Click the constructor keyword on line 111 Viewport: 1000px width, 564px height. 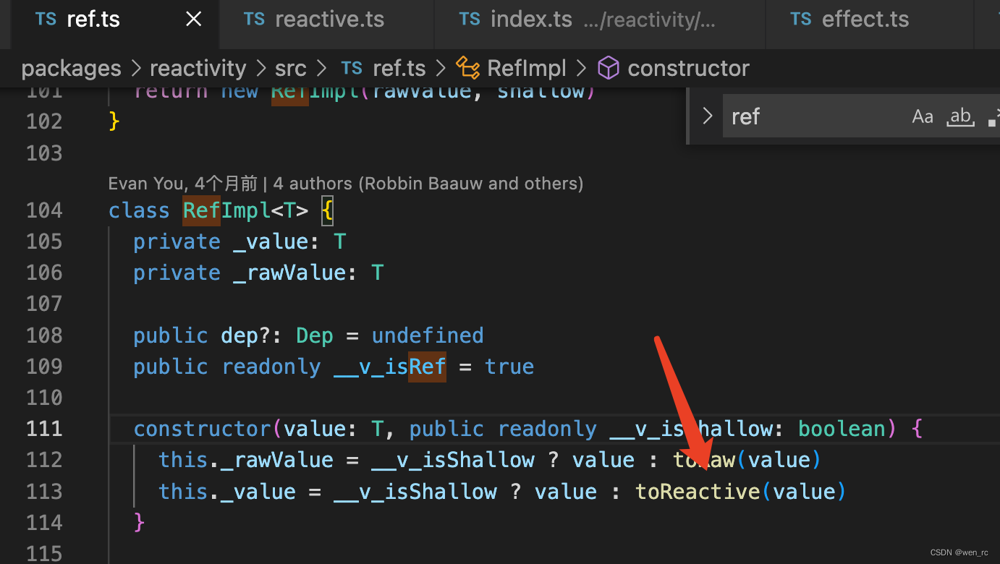[202, 429]
